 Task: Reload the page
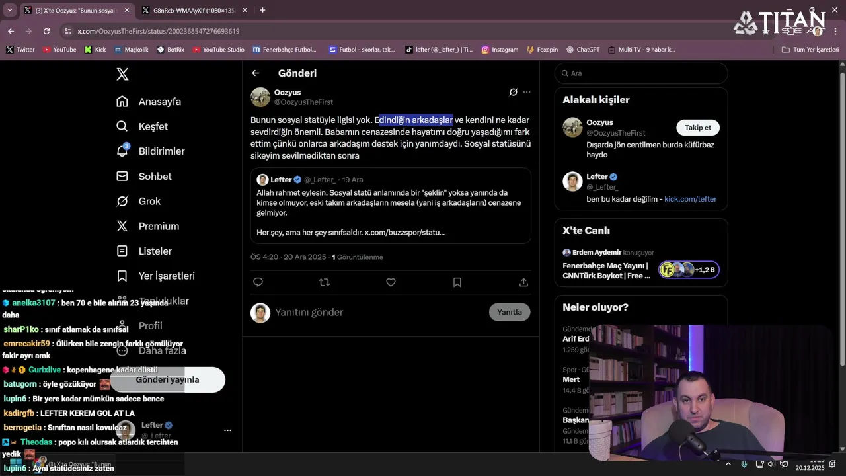click(46, 31)
